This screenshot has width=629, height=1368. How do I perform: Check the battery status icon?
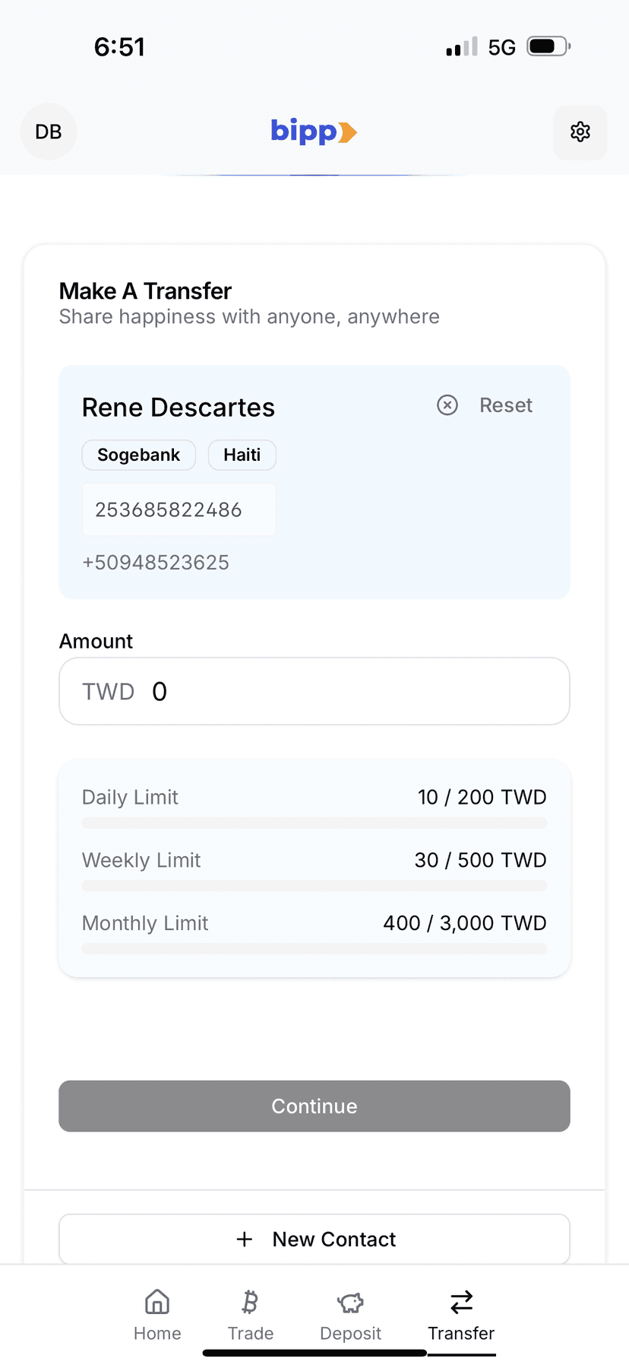548,47
